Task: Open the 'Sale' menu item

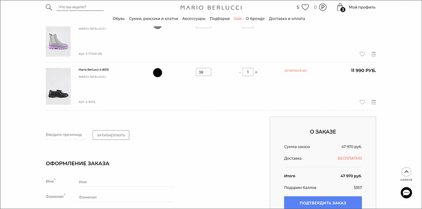Action: 238,18
